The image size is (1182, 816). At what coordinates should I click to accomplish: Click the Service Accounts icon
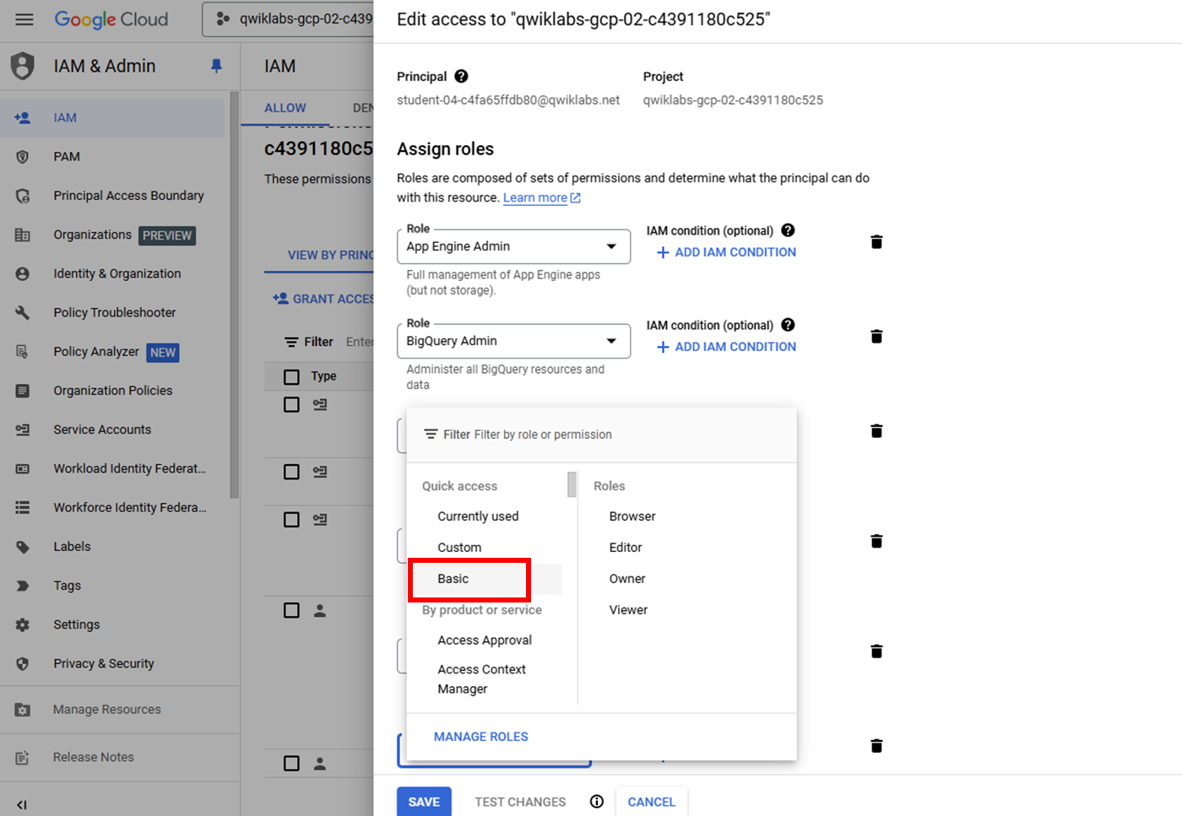point(23,430)
